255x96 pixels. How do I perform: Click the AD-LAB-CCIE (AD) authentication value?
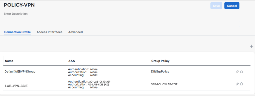[x=101, y=82]
